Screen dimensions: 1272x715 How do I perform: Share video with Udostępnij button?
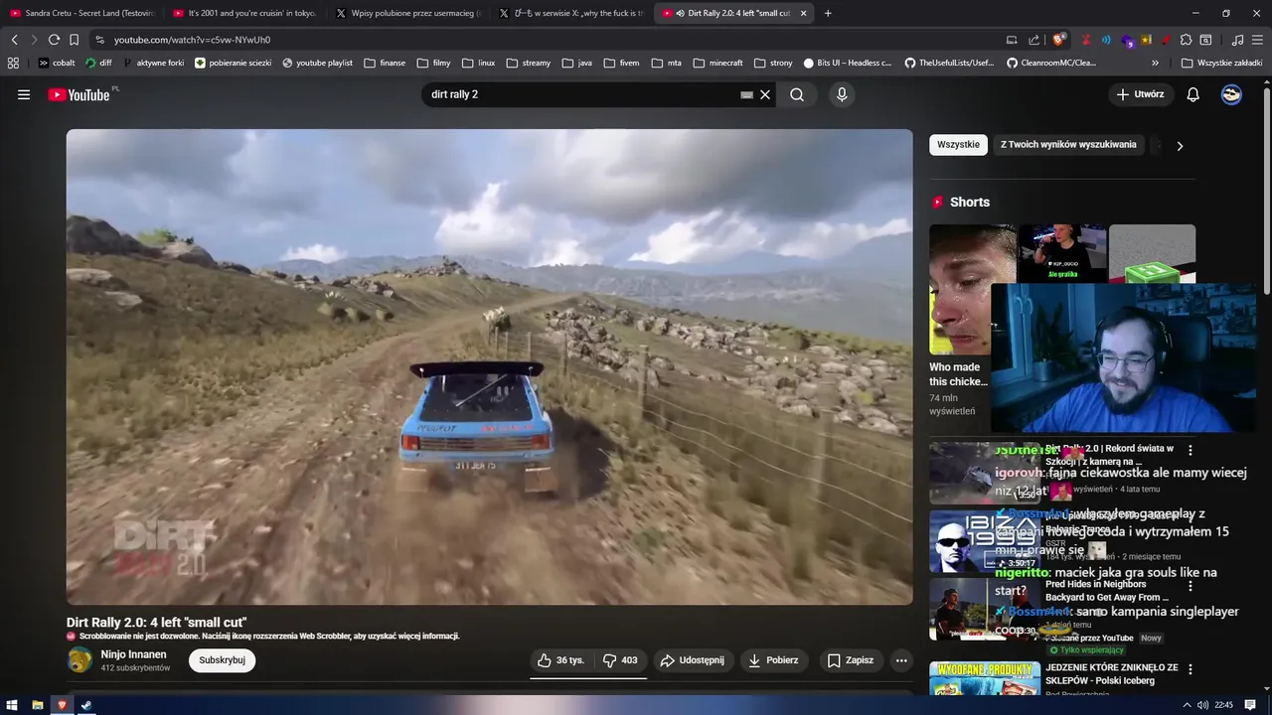(693, 660)
